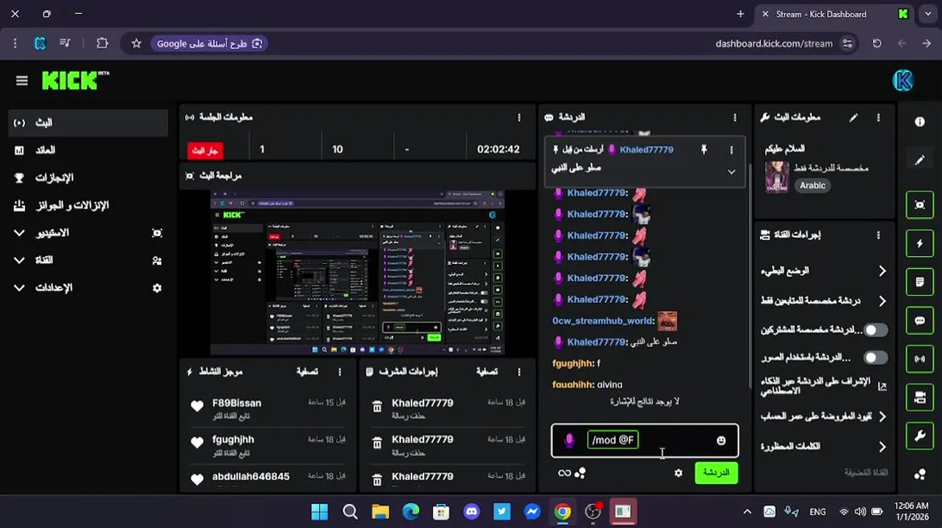
Task: Expand the pinned message chevron
Action: click(731, 172)
